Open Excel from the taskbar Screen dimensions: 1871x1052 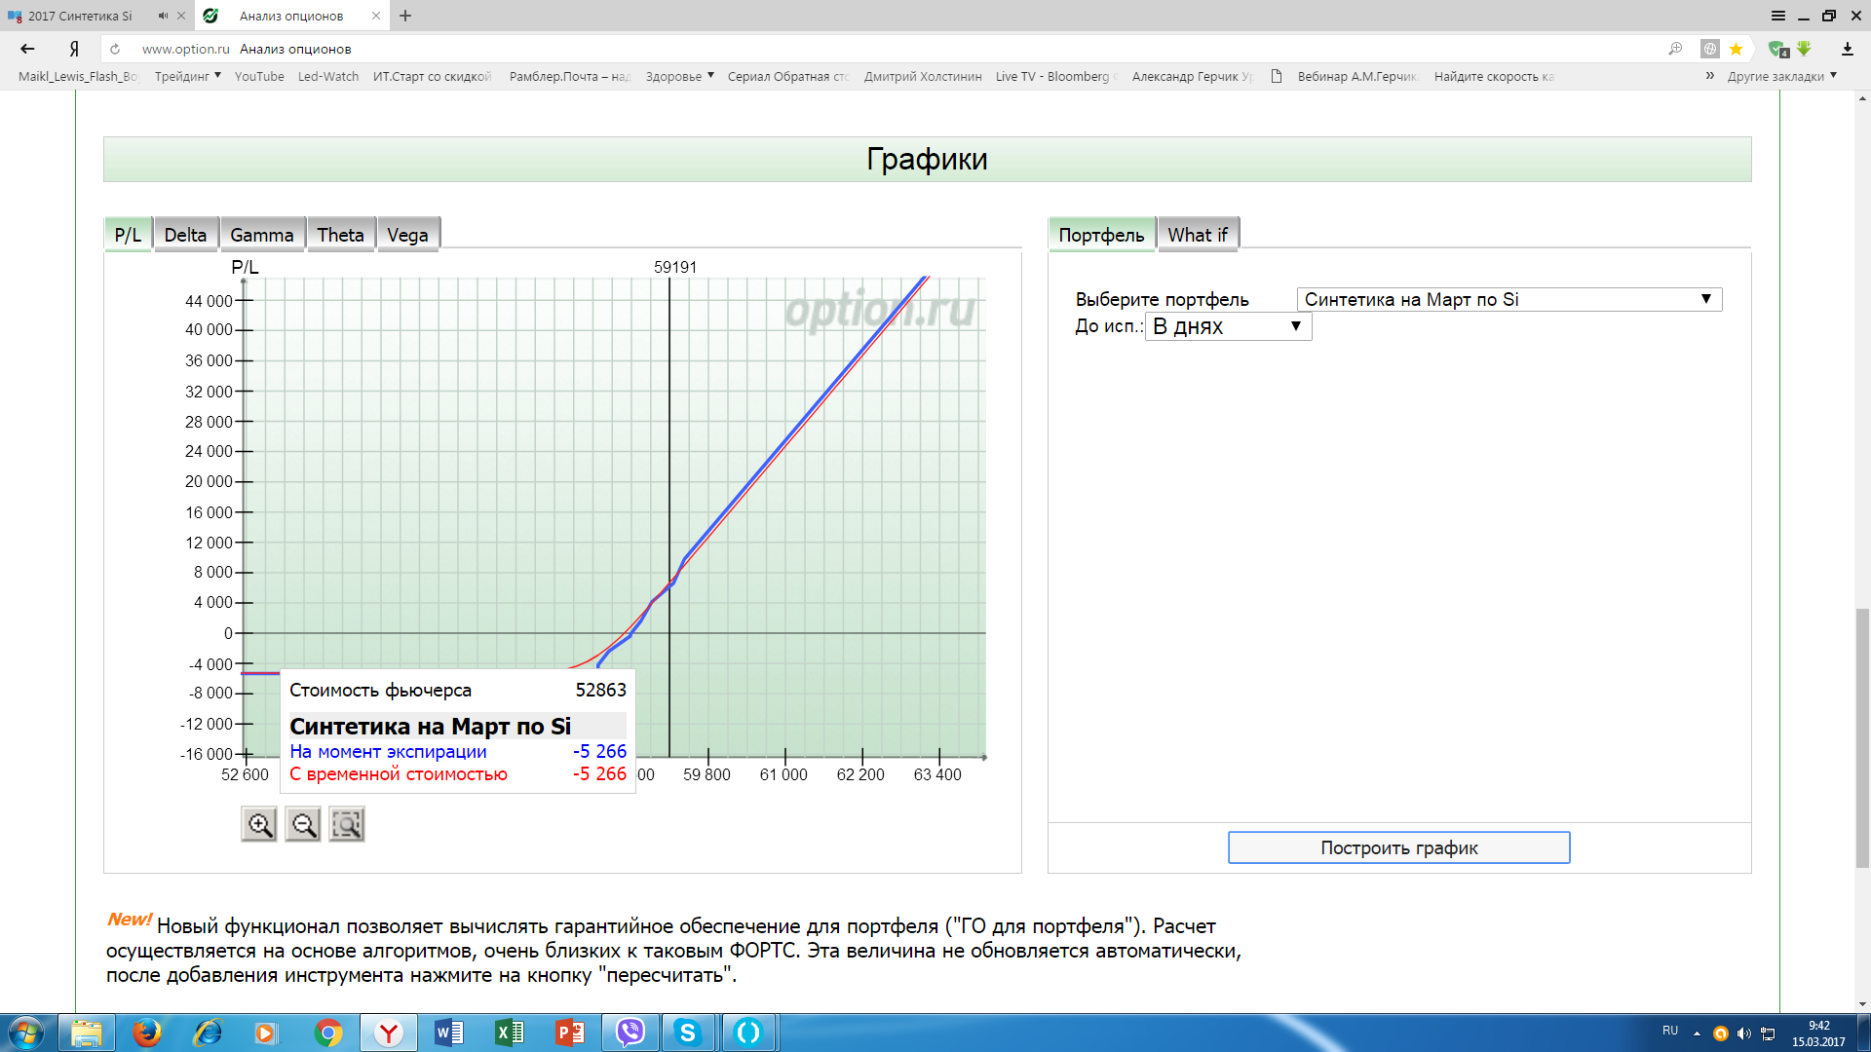click(509, 1033)
